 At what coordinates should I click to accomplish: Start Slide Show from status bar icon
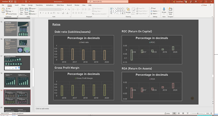[x=187, y=113]
